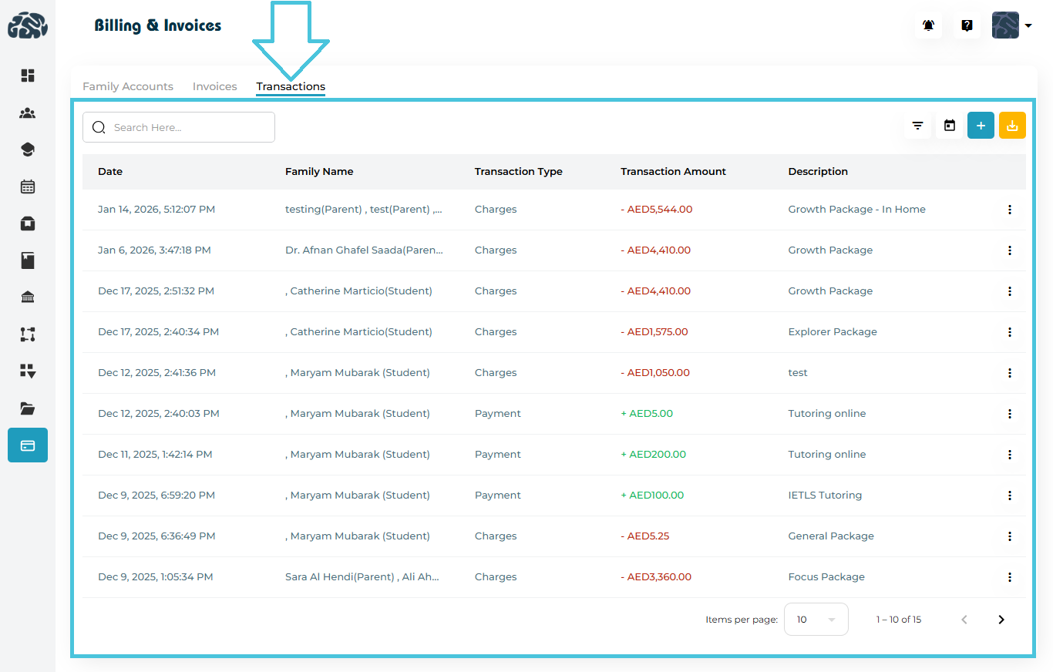Click the graduation cap sidebar icon
The width and height of the screenshot is (1053, 672).
pyautogui.click(x=28, y=150)
